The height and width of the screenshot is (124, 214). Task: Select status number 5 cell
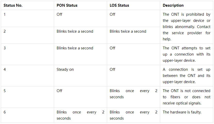(x=5, y=91)
